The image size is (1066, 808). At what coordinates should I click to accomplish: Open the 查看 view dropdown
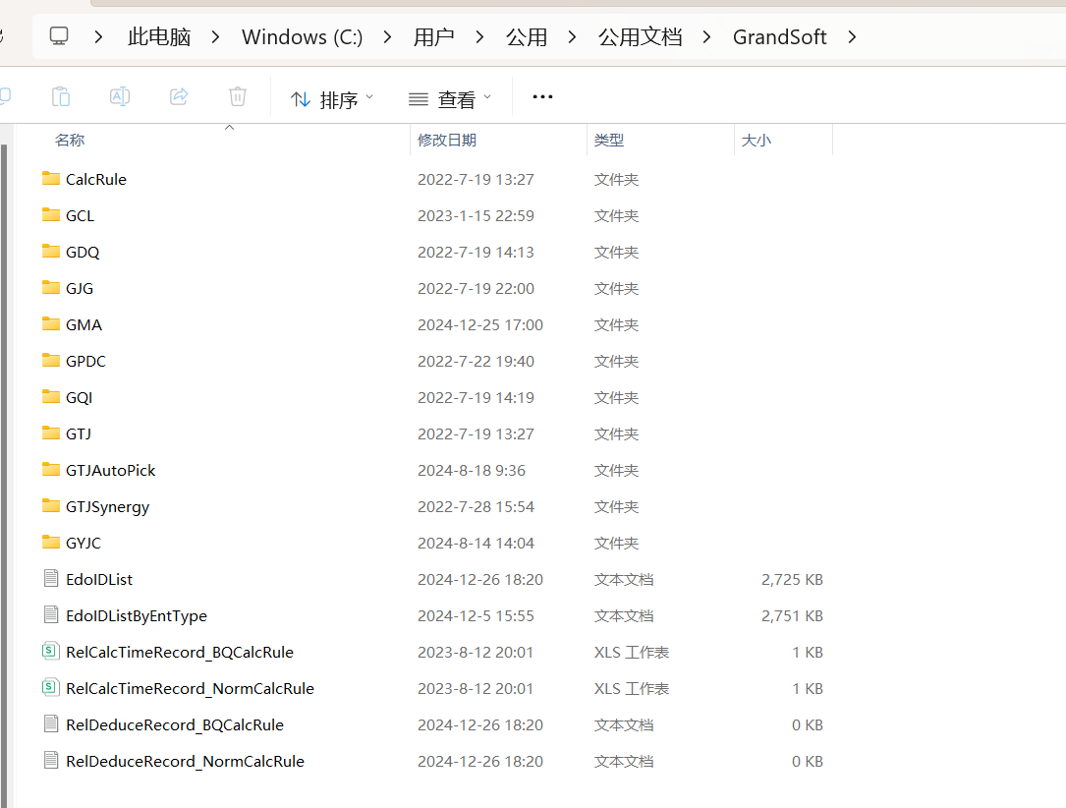point(449,99)
